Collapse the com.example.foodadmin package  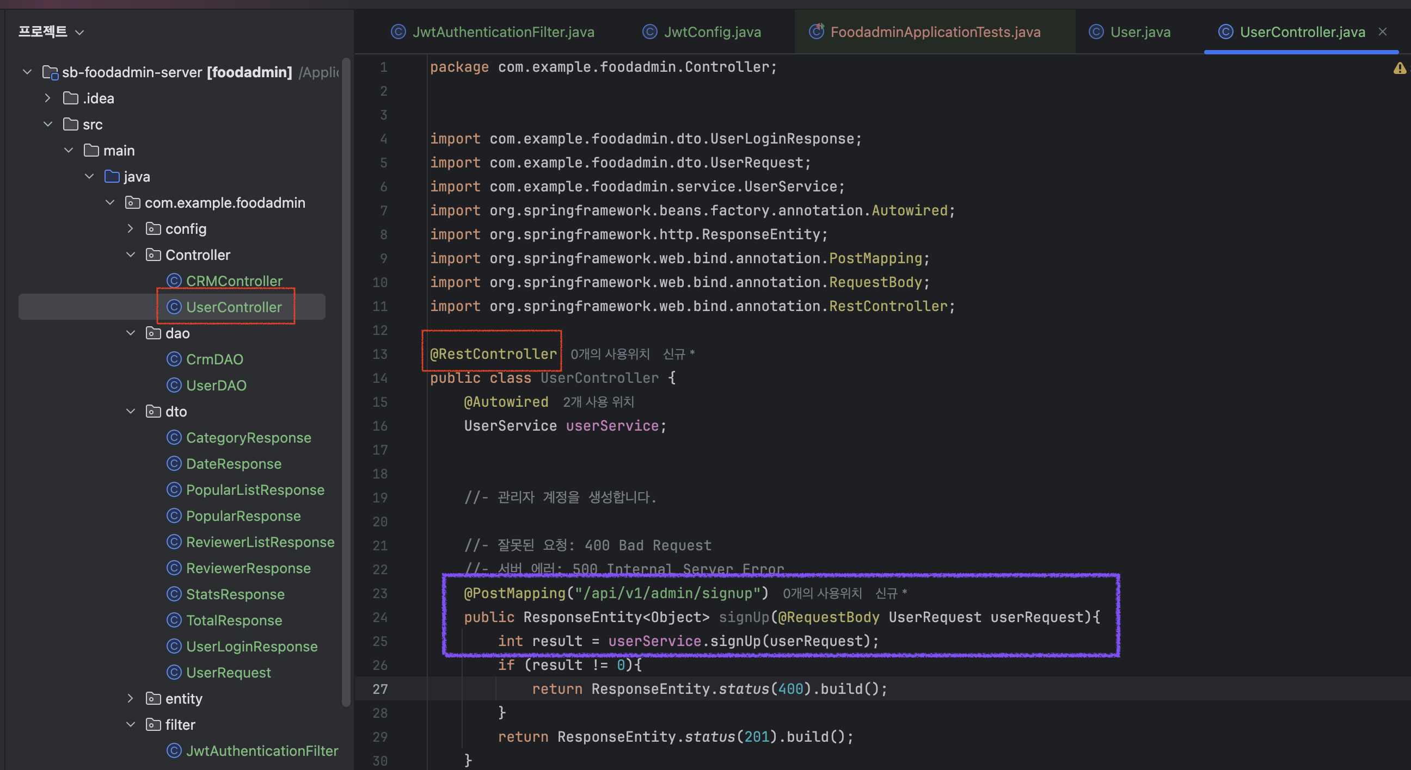tap(110, 202)
